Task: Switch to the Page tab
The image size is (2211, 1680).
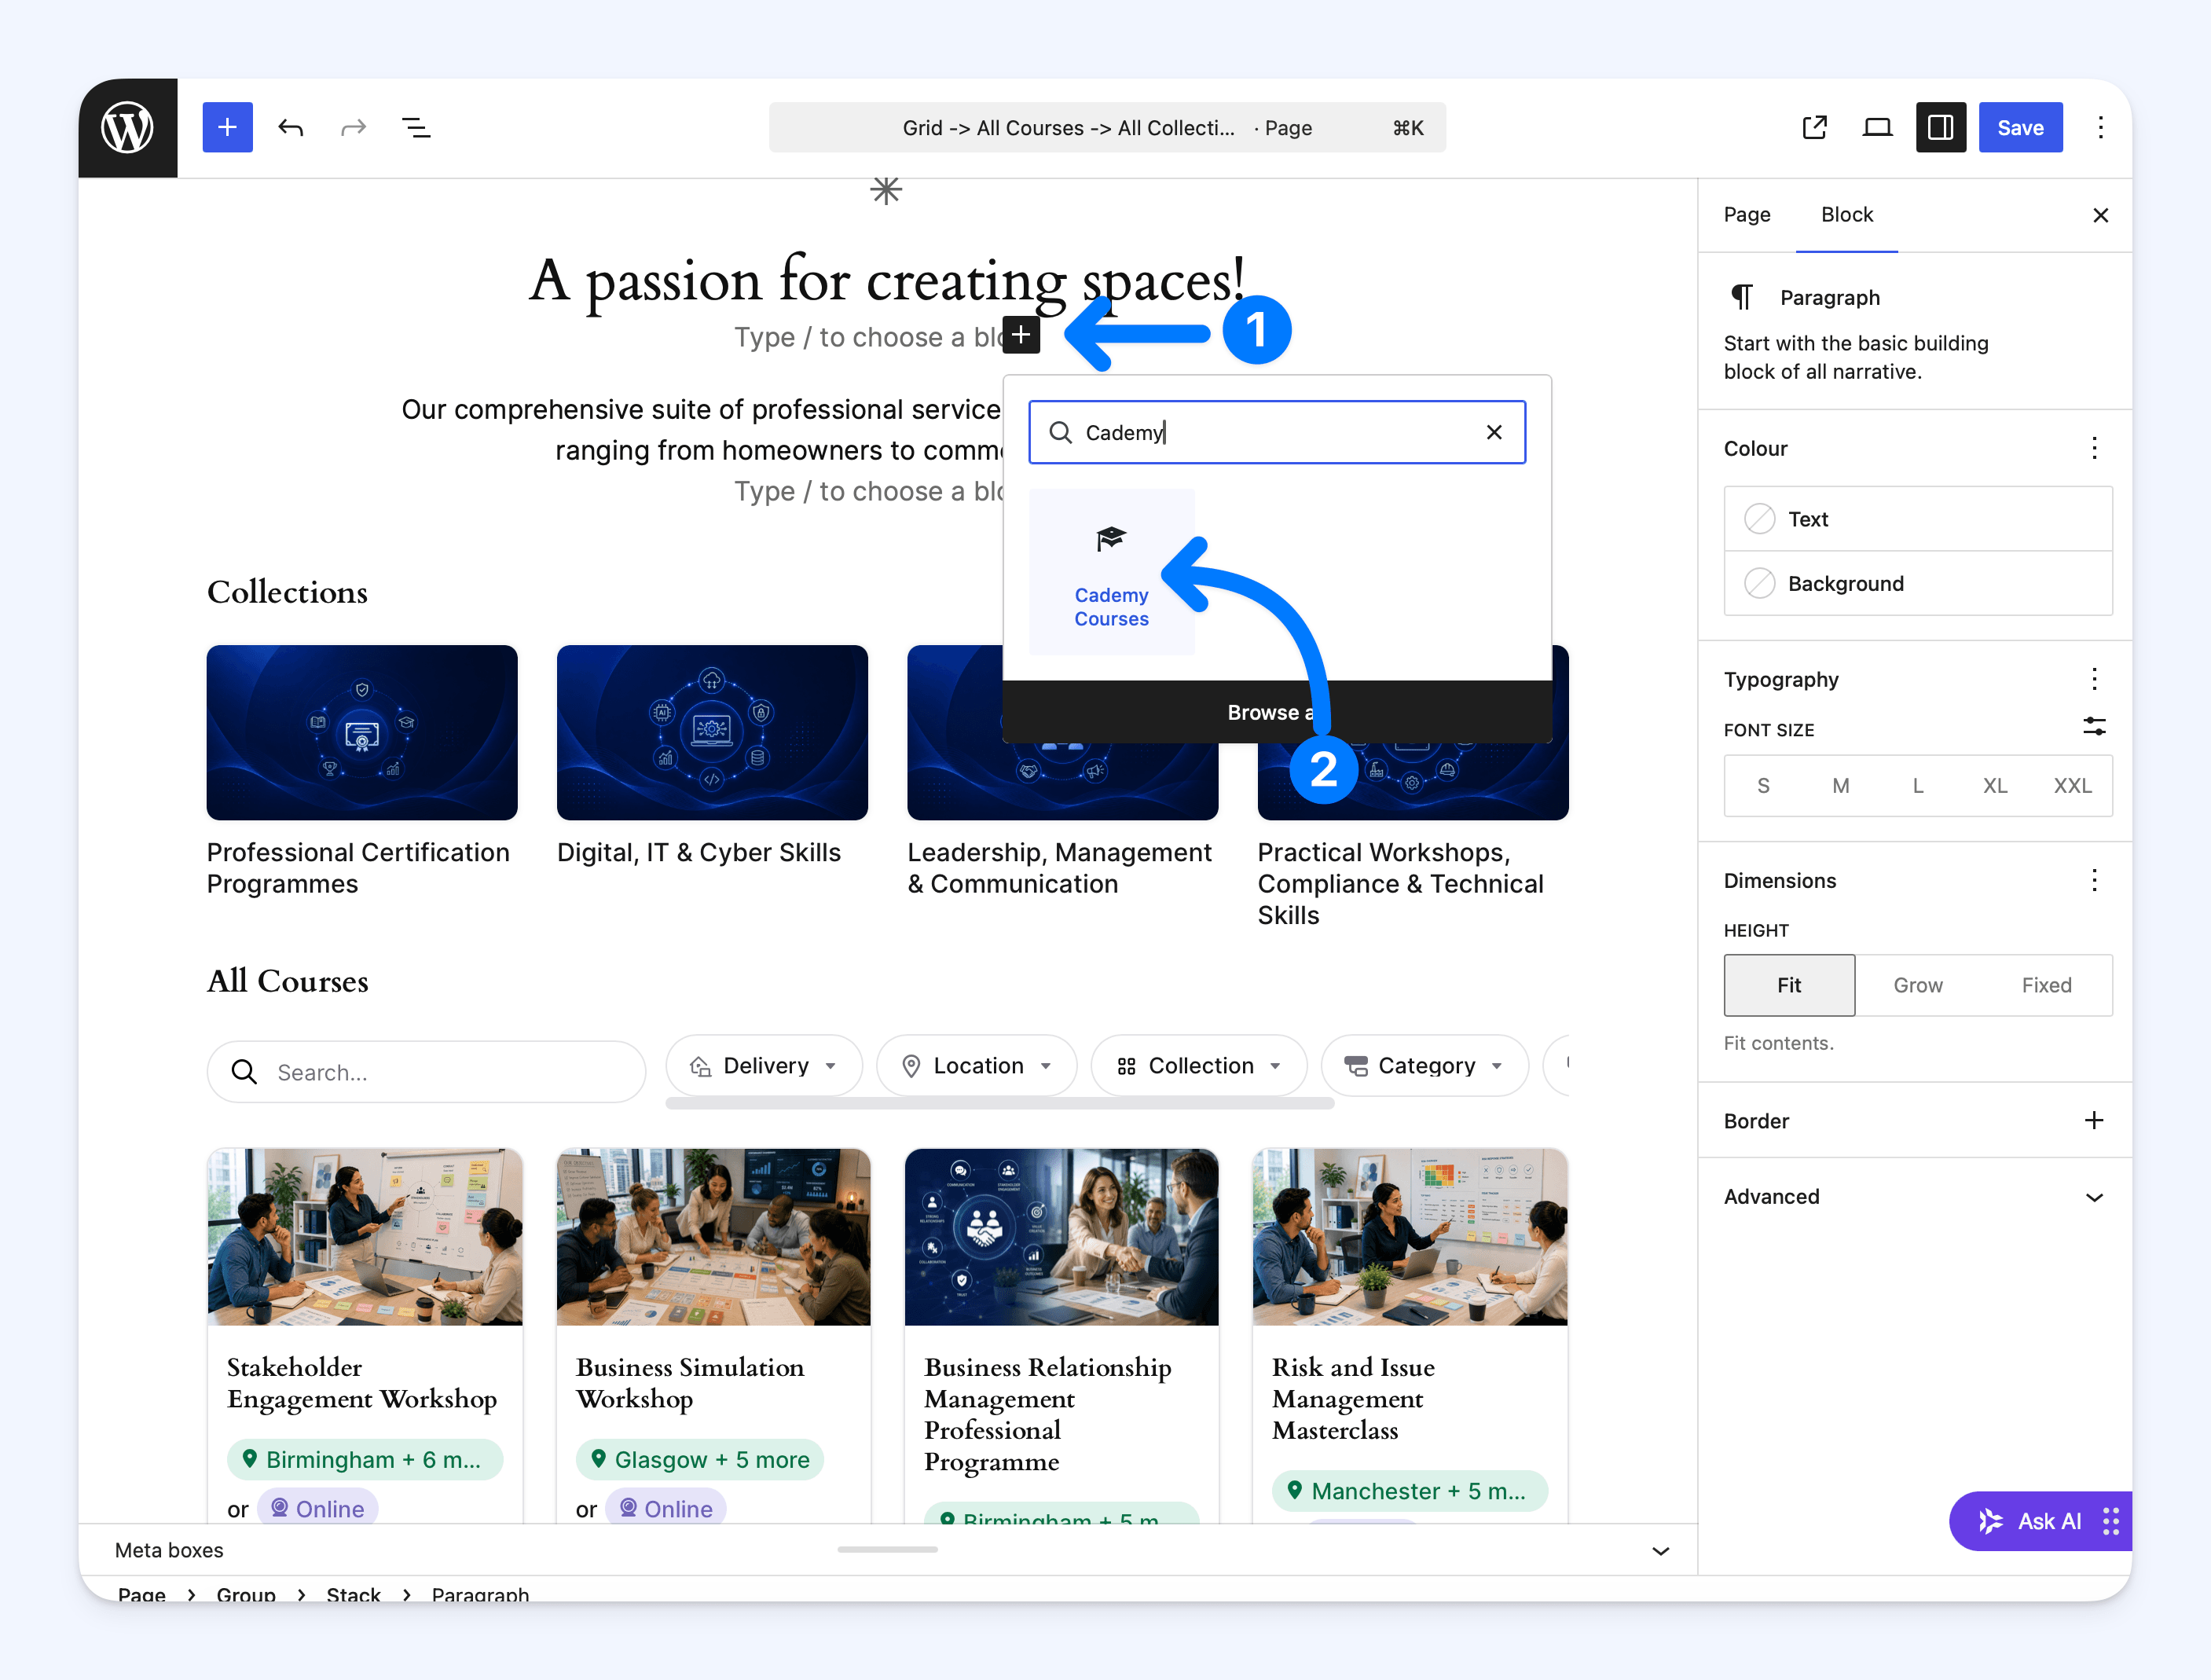Action: (x=1747, y=215)
